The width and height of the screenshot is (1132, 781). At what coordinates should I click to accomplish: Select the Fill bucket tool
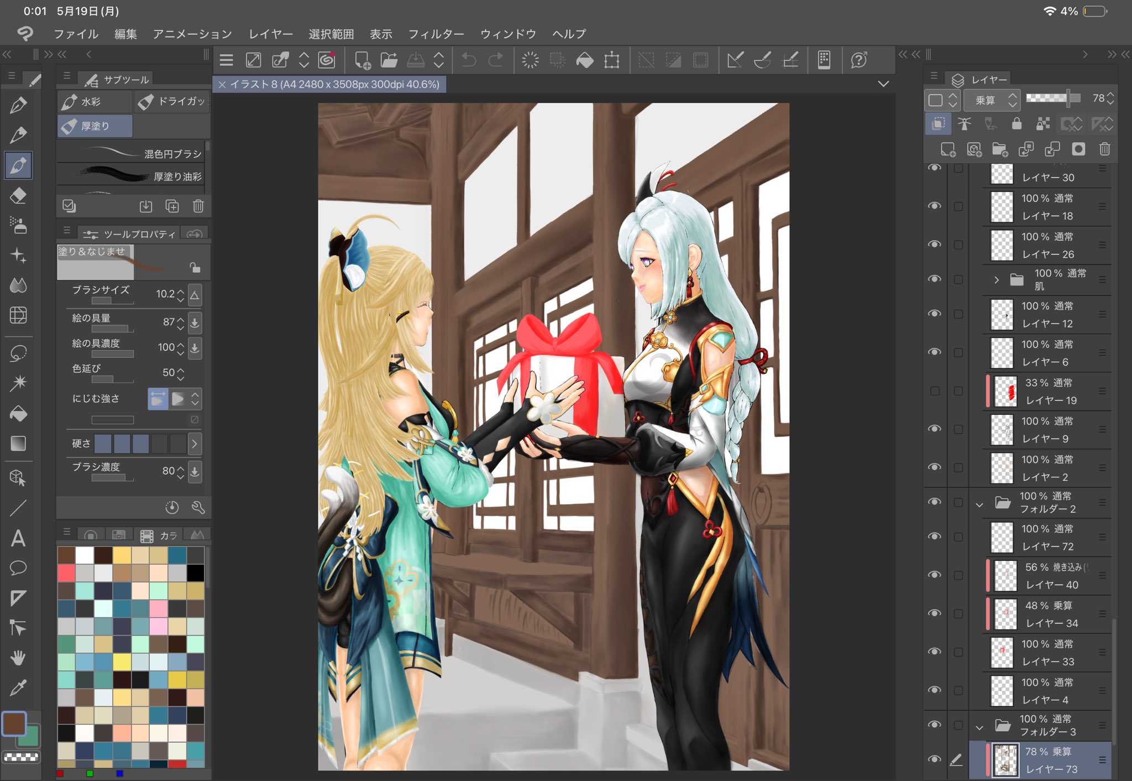click(x=18, y=413)
